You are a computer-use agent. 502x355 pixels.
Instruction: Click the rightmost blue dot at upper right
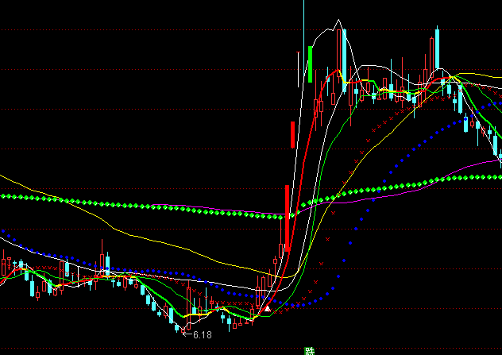tap(500, 102)
